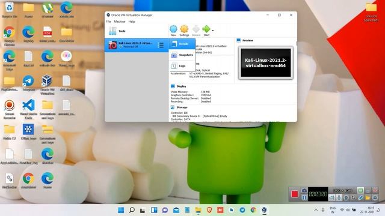
Task: Show hidden tray icons chevron
Action: coord(316,210)
